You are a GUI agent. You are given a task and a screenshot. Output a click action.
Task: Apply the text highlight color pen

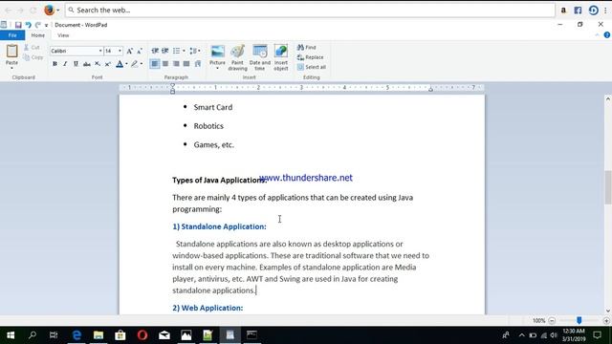pos(134,64)
